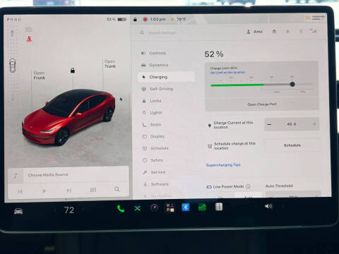
Task: Open the green square app in bottom bar
Action: pyautogui.click(x=202, y=207)
